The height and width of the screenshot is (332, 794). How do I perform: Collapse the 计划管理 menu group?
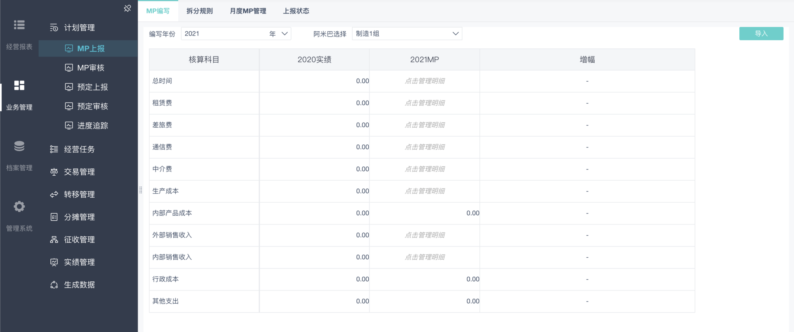[x=79, y=27]
